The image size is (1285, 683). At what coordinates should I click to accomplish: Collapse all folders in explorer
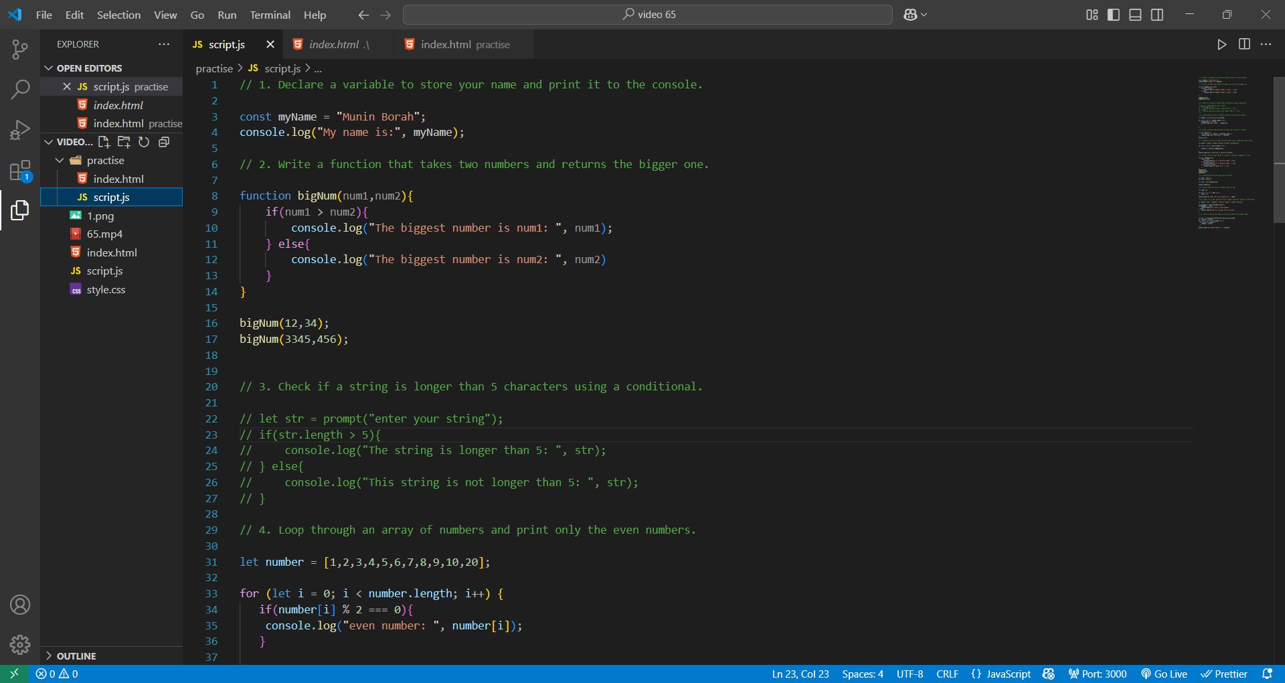point(163,142)
